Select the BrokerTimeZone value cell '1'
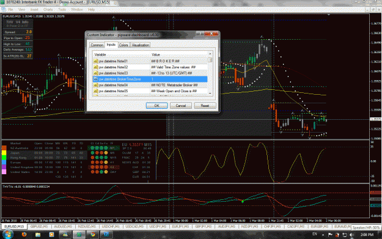382x239 pixels. coord(178,79)
